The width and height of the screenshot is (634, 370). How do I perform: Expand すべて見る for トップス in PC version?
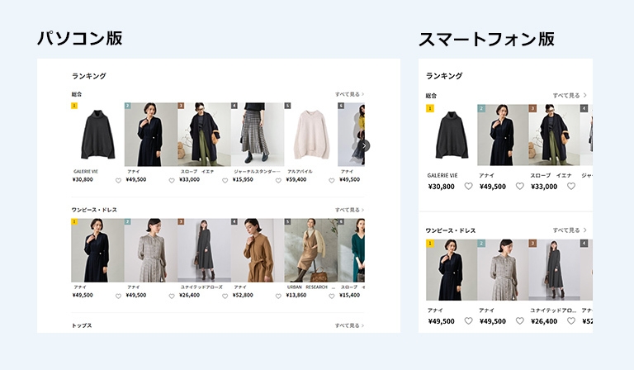[x=349, y=325]
